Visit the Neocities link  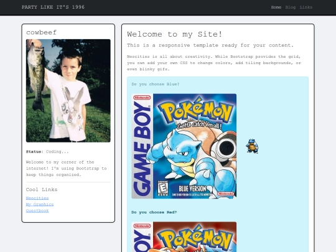37,198
